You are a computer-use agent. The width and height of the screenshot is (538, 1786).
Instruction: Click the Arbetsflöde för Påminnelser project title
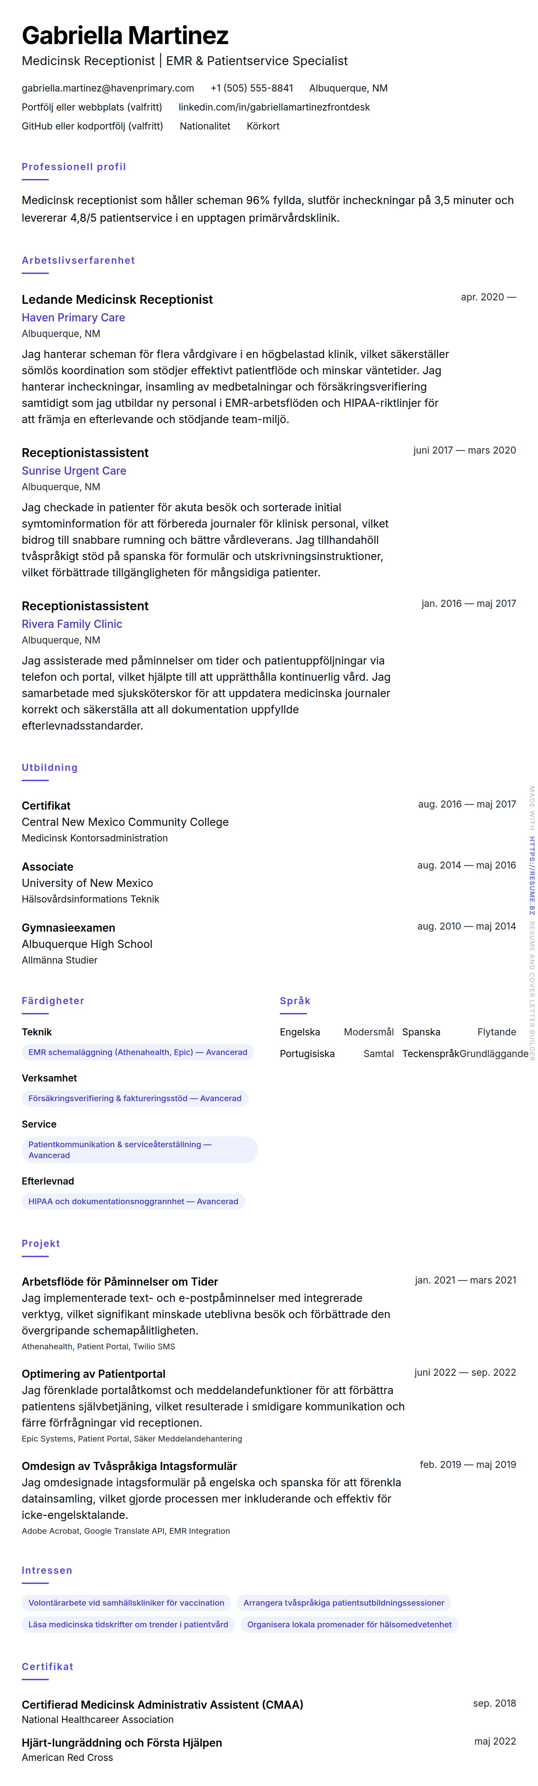120,1282
